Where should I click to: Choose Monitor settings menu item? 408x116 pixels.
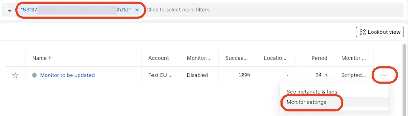tap(306, 102)
